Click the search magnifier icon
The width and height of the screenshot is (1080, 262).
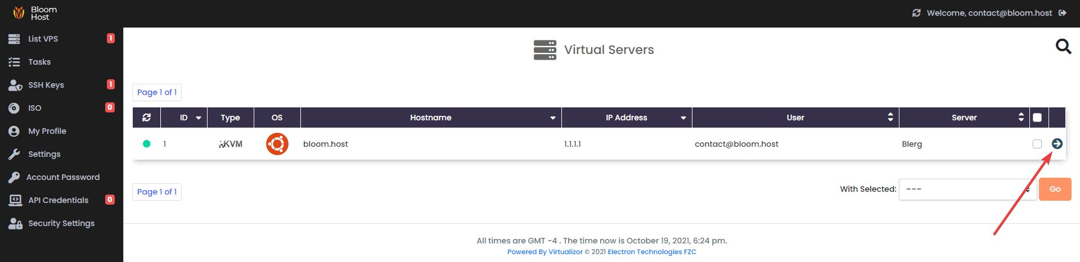[1063, 46]
